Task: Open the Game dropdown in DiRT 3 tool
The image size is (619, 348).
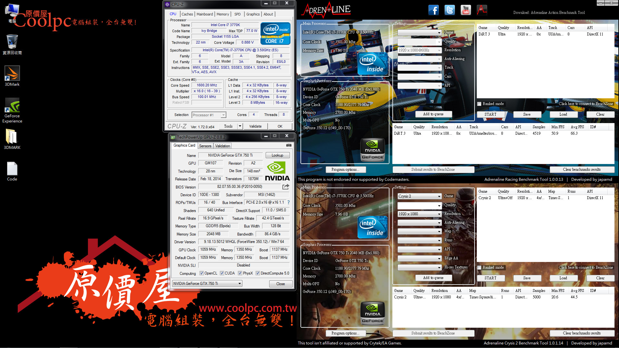Action: click(419, 33)
